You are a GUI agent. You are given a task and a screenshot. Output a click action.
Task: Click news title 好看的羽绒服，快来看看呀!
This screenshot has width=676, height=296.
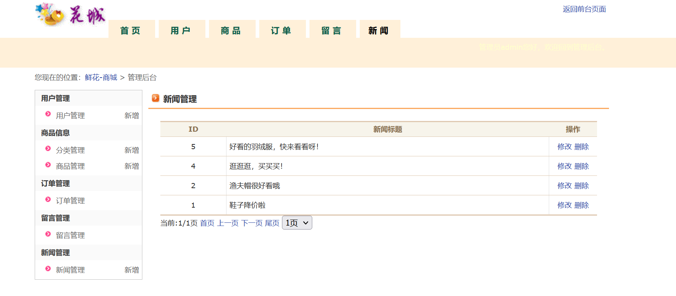274,147
